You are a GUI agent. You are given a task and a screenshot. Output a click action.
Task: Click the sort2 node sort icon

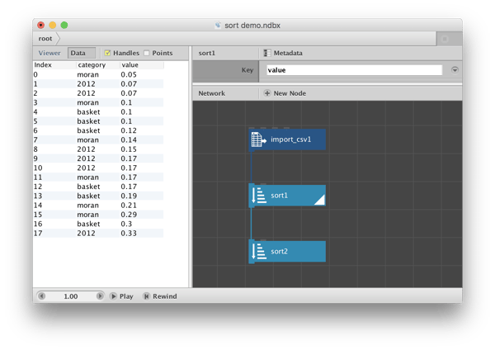tap(259, 252)
